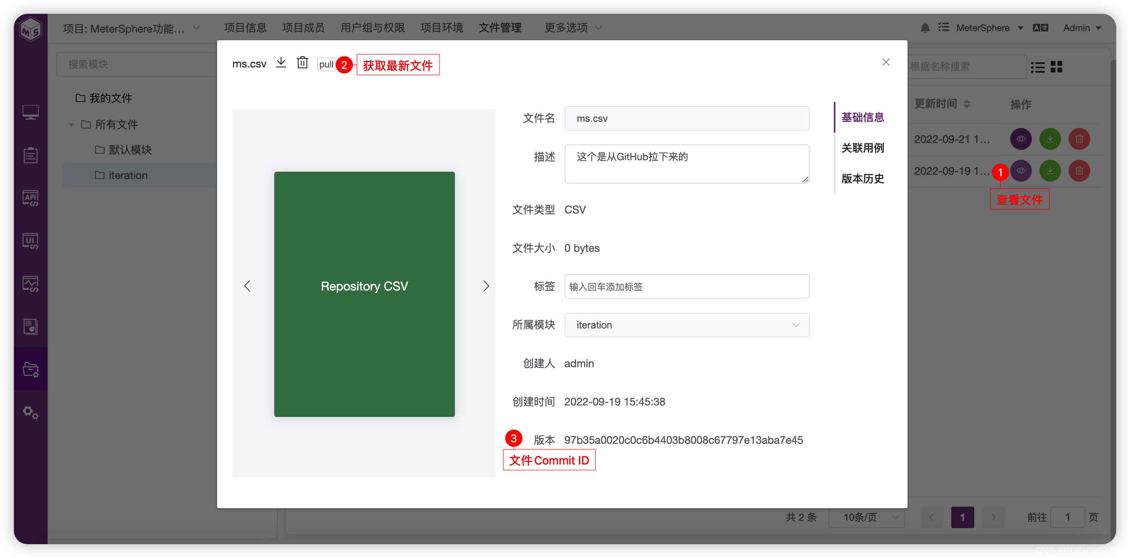The width and height of the screenshot is (1130, 558).
Task: Switch to the list view icon
Action: (1038, 67)
